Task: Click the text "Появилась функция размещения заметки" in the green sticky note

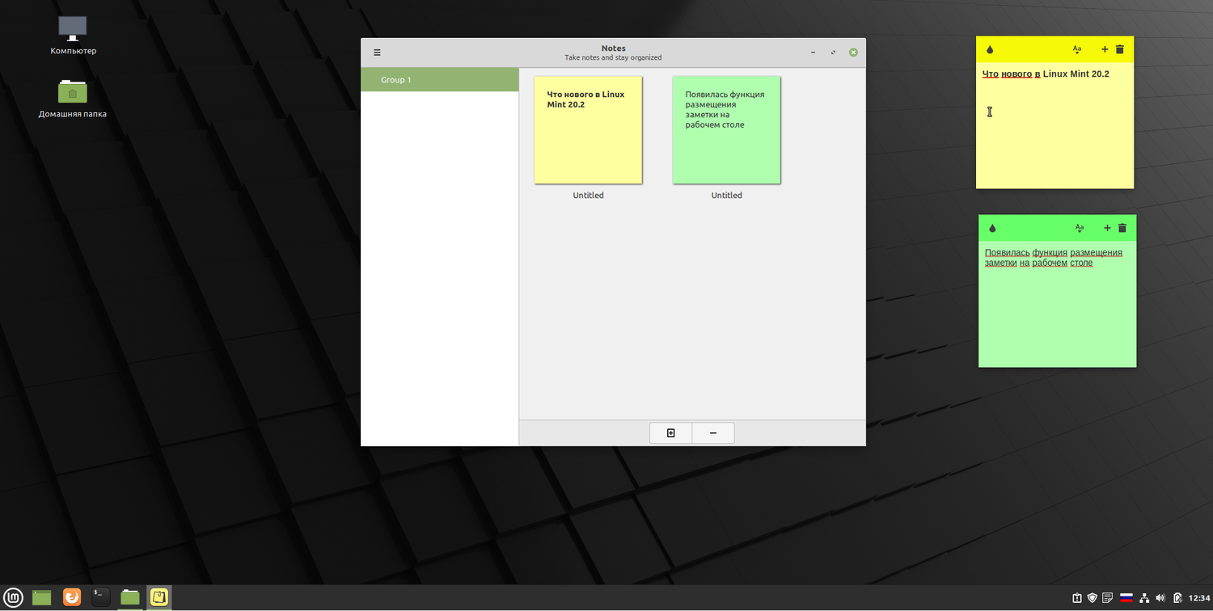Action: pyautogui.click(x=1054, y=258)
